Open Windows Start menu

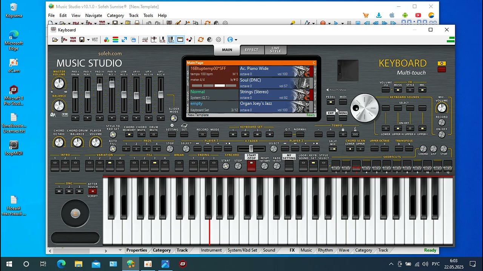(9, 264)
